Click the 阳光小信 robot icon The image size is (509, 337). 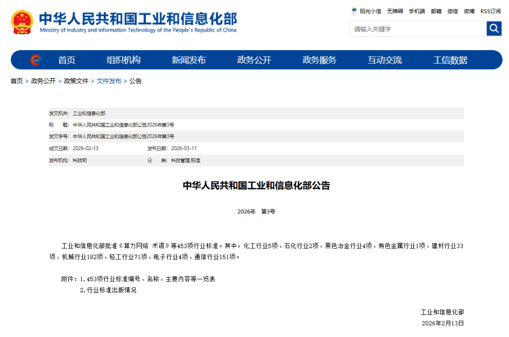(354, 11)
